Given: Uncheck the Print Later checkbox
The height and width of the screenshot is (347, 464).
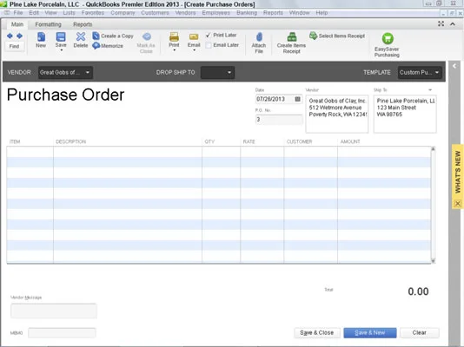Looking at the screenshot, I should pyautogui.click(x=209, y=36).
